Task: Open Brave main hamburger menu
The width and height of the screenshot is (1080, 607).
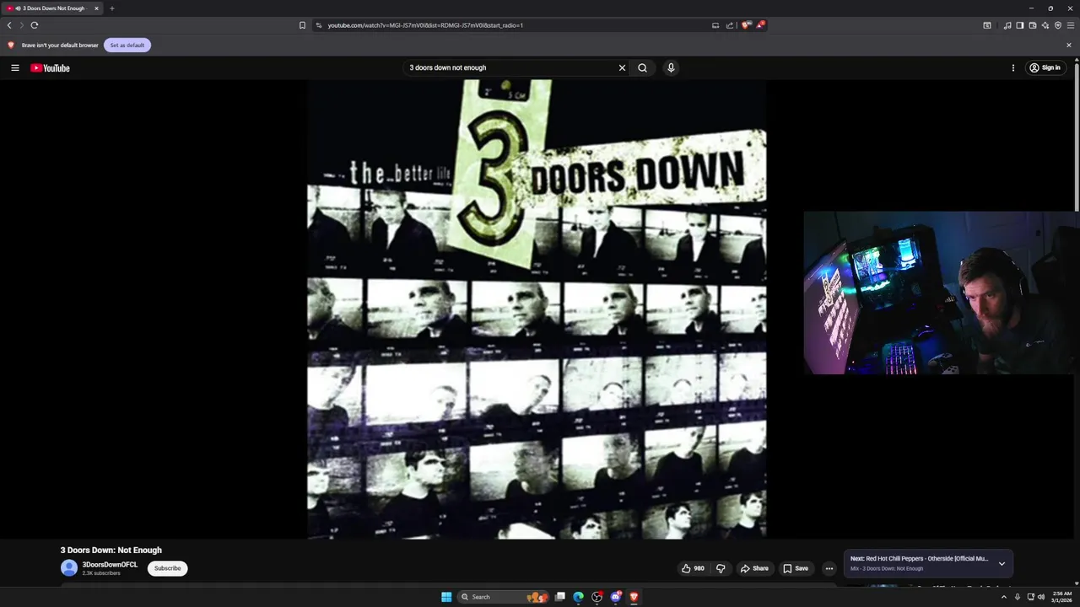Action: [x=1071, y=25]
